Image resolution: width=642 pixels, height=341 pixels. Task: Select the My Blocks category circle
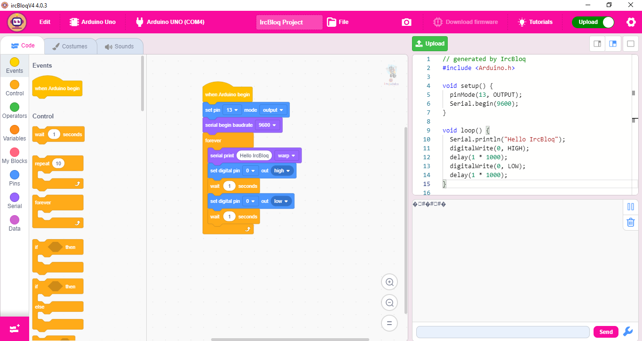coord(15,152)
